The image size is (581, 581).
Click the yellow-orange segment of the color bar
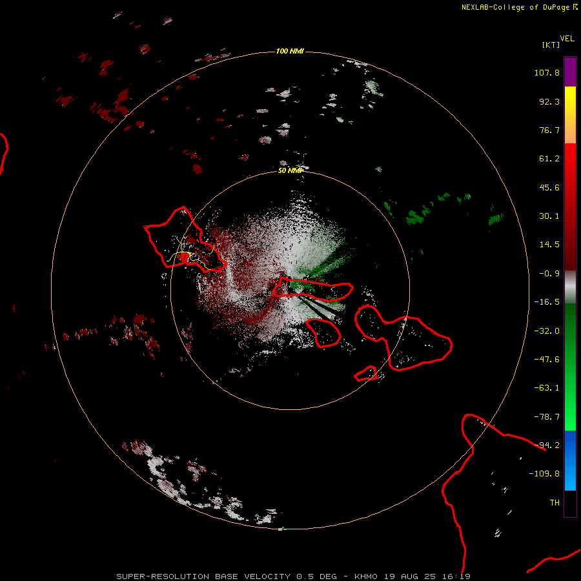pos(570,115)
